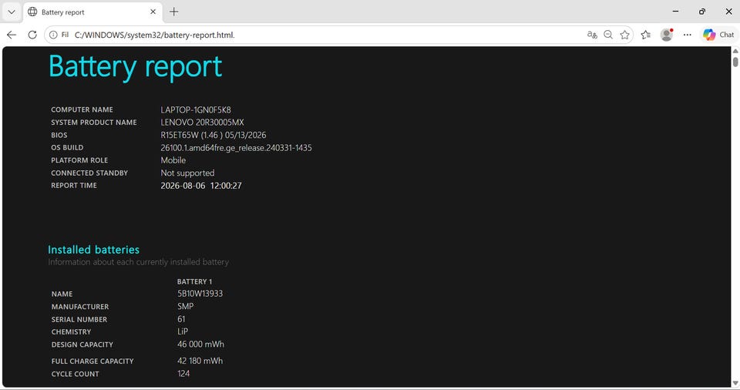Image resolution: width=740 pixels, height=390 pixels.
Task: Click the DESIGN CAPACITY label
Action: [x=82, y=345]
